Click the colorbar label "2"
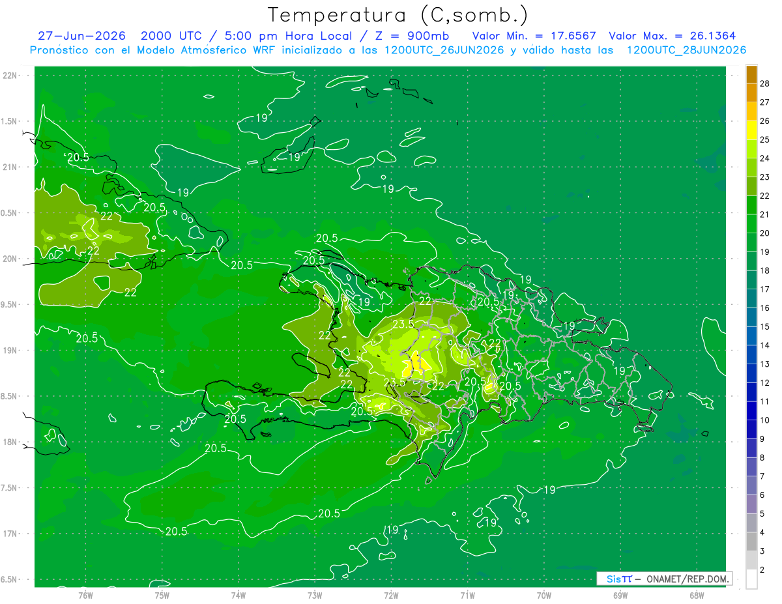Viewport: 782px width, 604px height. pos(763,570)
